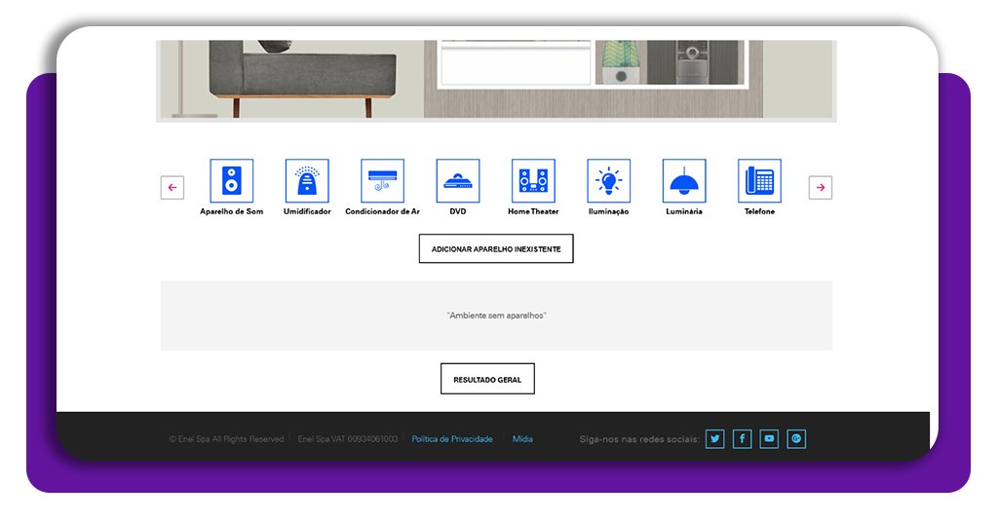Click the "Ambiente sem aparelhos" empty panel

click(x=496, y=316)
